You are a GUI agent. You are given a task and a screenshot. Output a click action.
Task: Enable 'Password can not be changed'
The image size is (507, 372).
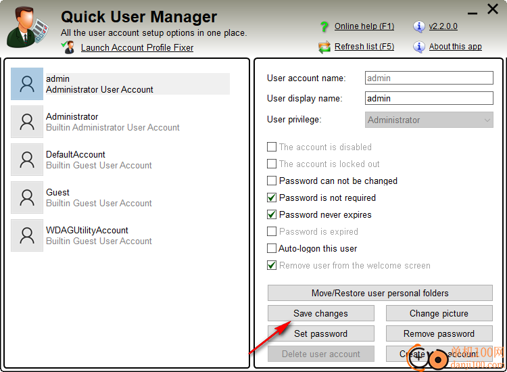coord(272,181)
